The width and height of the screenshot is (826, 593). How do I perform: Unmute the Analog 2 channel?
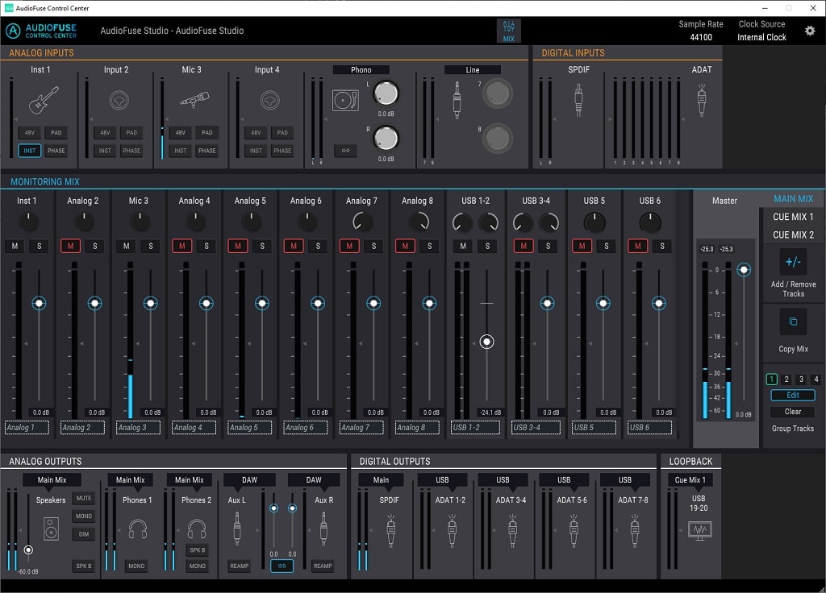coord(71,246)
